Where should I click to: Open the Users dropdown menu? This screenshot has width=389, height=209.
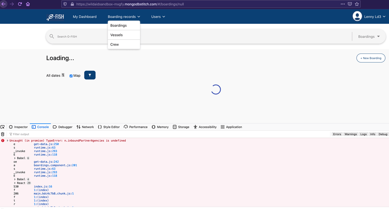click(158, 17)
